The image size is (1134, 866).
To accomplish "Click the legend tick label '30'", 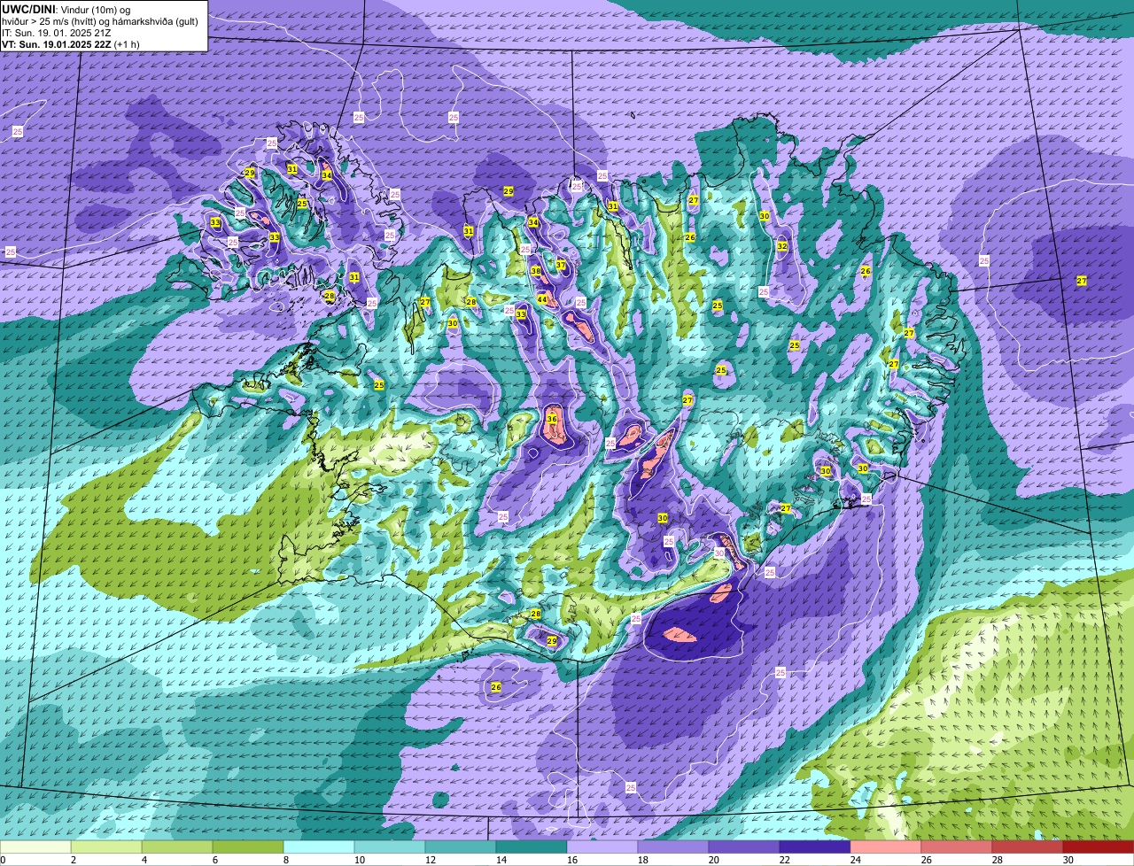I will point(1068,860).
